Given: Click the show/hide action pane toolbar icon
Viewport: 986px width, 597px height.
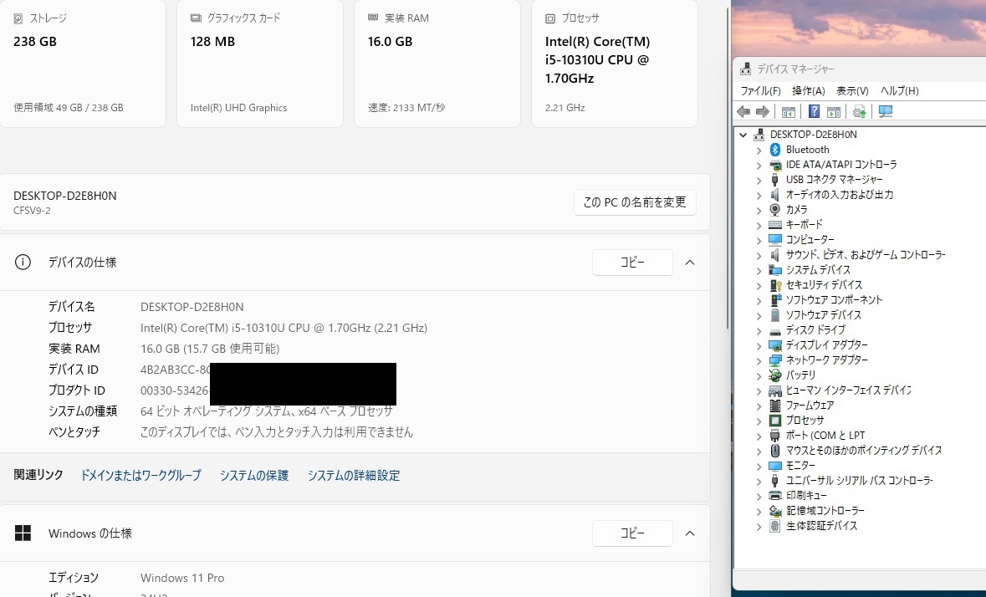Looking at the screenshot, I should pyautogui.click(x=834, y=112).
